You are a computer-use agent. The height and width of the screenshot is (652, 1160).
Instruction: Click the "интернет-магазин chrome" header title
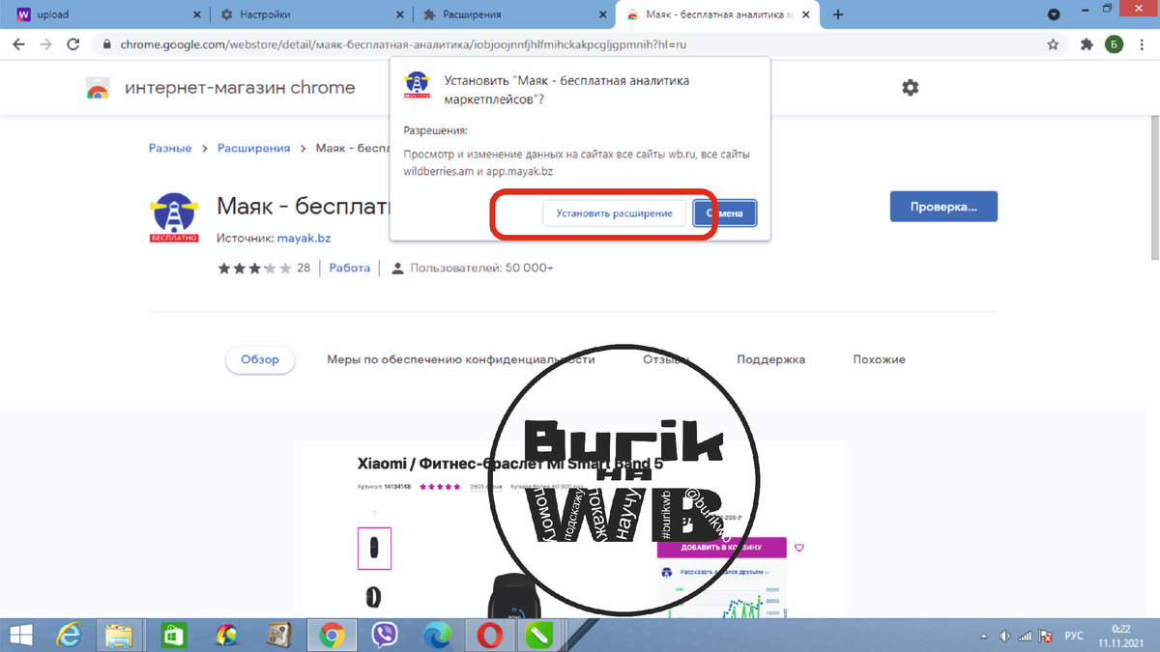(240, 88)
